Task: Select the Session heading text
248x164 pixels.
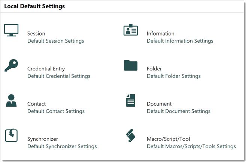Action: pos(36,34)
